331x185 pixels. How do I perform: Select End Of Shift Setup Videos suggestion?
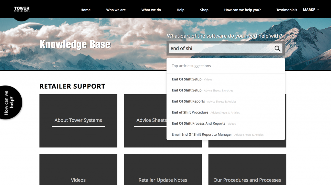[225, 79]
